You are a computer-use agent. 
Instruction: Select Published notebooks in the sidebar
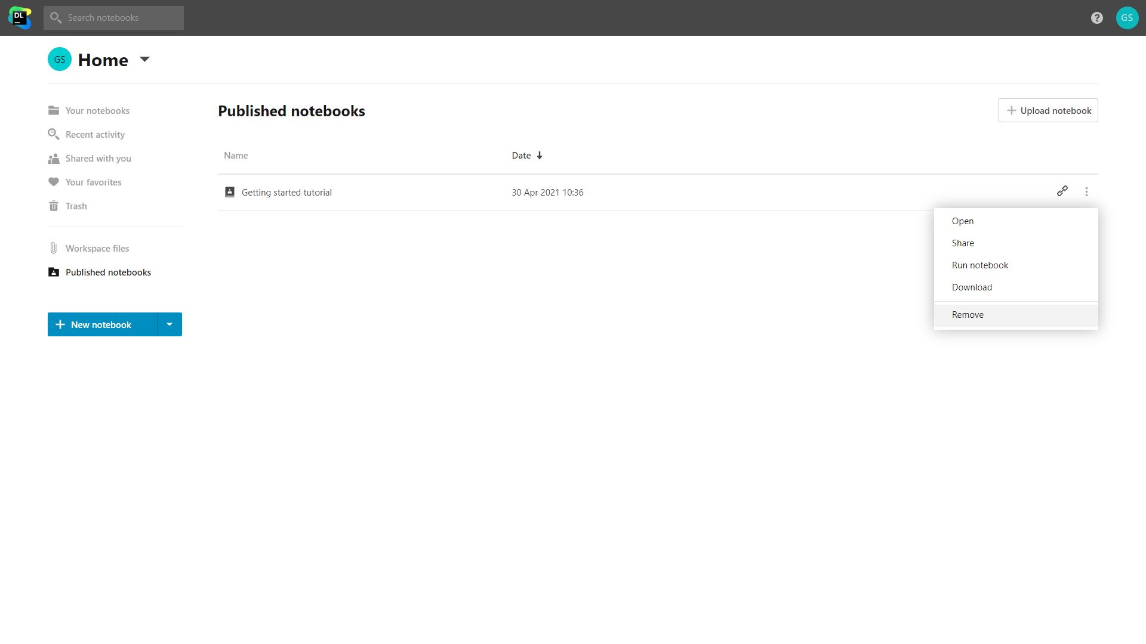[x=108, y=272]
